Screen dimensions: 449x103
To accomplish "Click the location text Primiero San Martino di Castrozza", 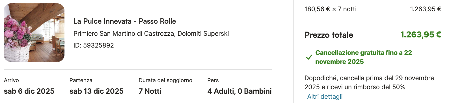I will (x=124, y=33).
